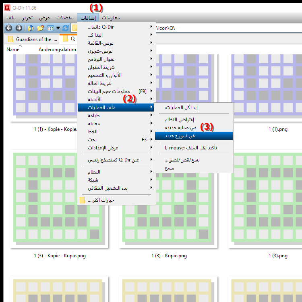Click file name 1 (1).png label
Screen dimensions: 302x302
(278, 129)
